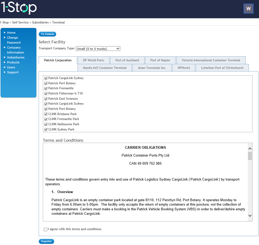Image resolution: width=259 pixels, height=245 pixels.
Task: Click the arrow bullet beside Products
Action: 5,62
